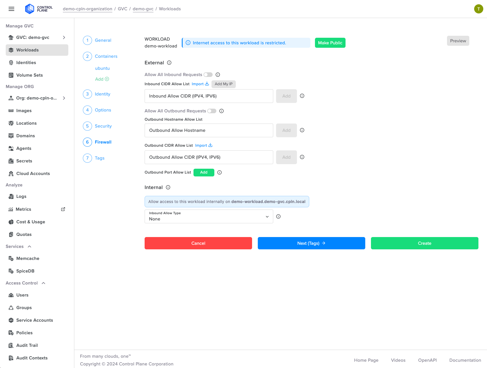Viewport: 487px width, 368px height.
Task: Enable Allow All Inbound Requests
Action: click(x=208, y=74)
